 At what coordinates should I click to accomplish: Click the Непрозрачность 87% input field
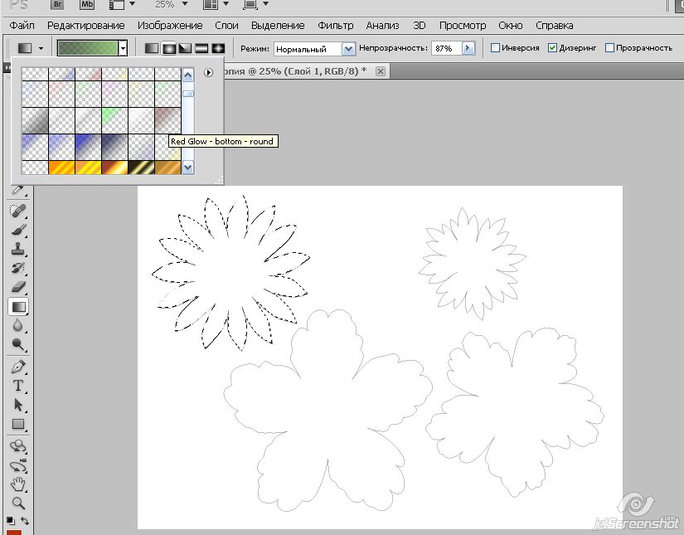(x=444, y=48)
